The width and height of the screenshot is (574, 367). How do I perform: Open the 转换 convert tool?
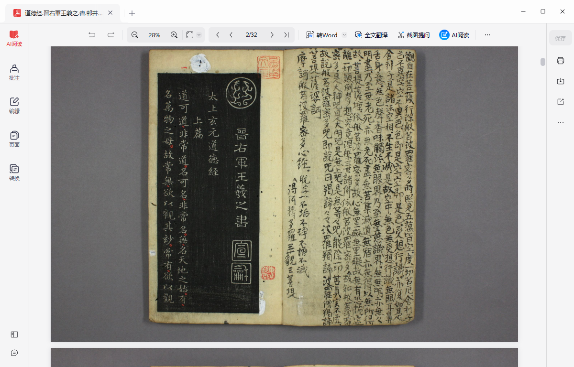coord(14,173)
